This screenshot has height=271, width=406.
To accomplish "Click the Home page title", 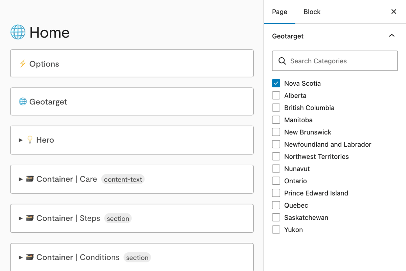I will 49,33.
